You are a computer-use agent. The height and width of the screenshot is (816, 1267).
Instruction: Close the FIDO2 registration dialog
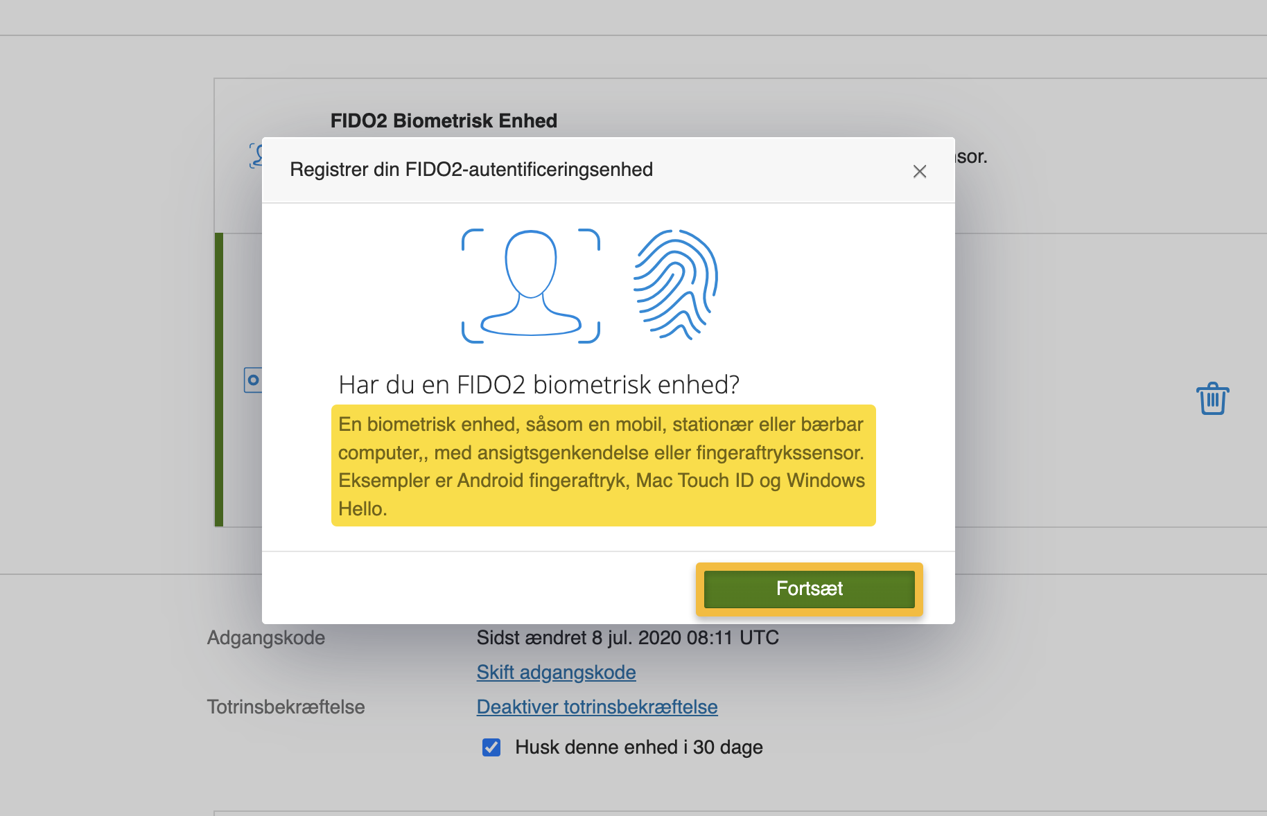coord(920,171)
